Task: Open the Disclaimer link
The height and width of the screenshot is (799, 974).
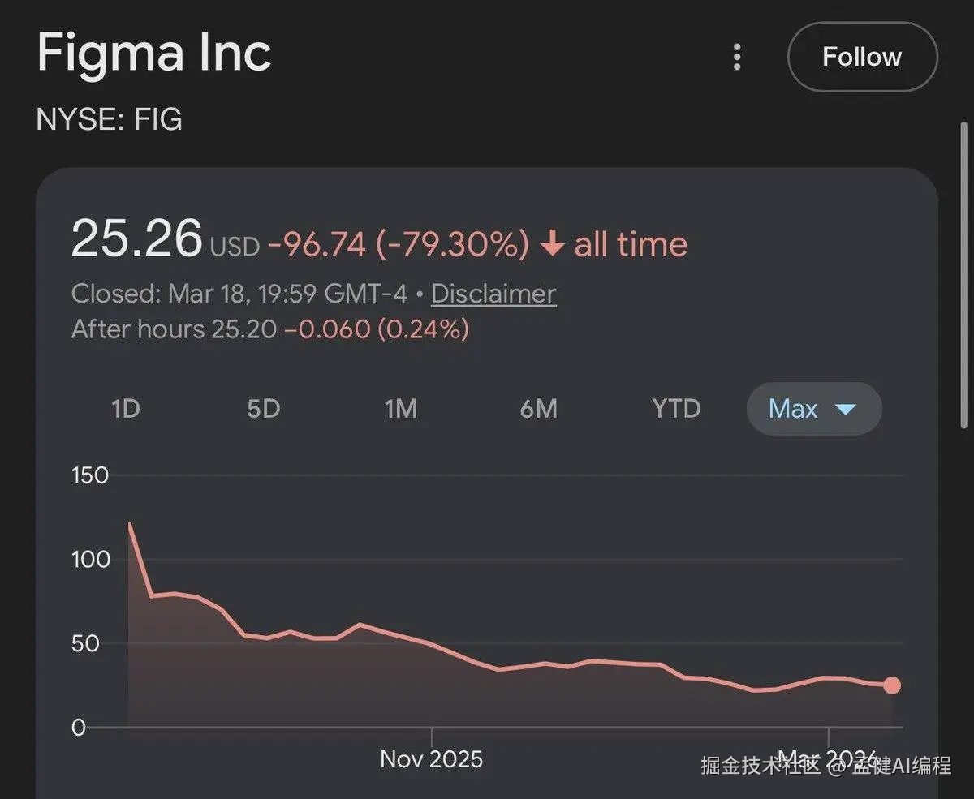Action: 493,293
